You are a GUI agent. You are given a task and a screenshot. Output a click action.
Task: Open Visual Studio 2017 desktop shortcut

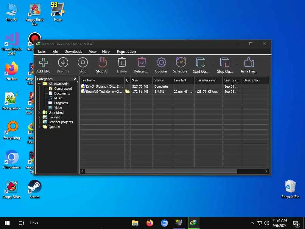(x=12, y=44)
